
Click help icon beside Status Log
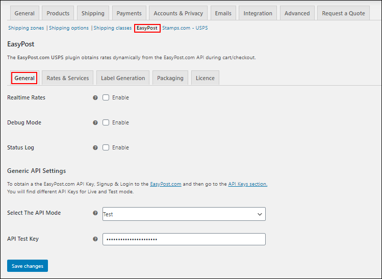coord(95,148)
